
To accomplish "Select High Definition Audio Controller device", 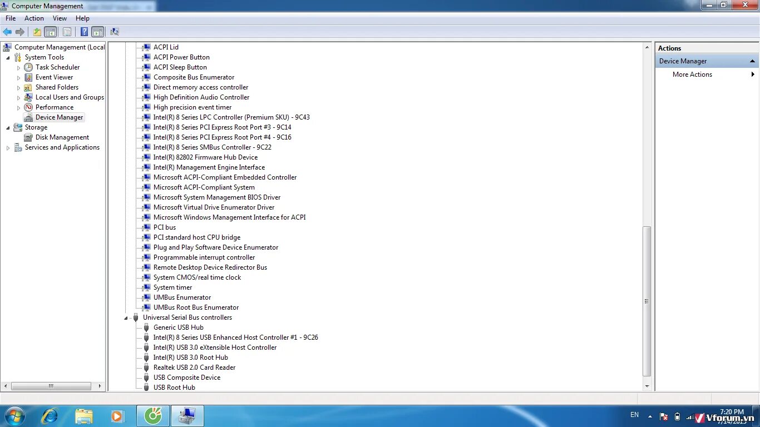I will point(201,97).
